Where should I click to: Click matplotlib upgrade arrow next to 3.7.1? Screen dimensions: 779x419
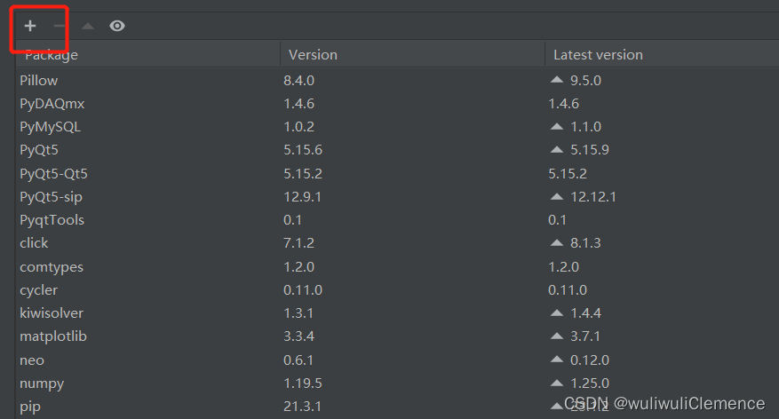557,336
